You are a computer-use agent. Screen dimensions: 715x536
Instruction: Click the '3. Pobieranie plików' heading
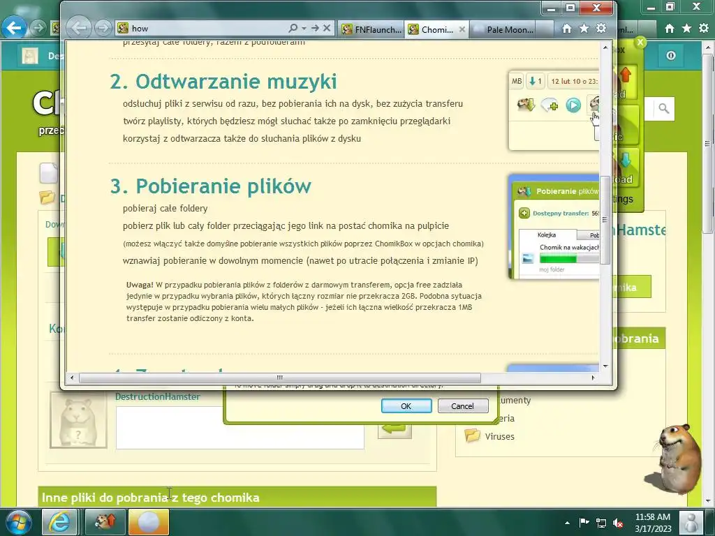(x=211, y=186)
